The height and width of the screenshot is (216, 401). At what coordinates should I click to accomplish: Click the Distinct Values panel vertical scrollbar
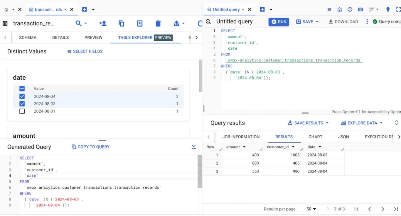[x=201, y=76]
